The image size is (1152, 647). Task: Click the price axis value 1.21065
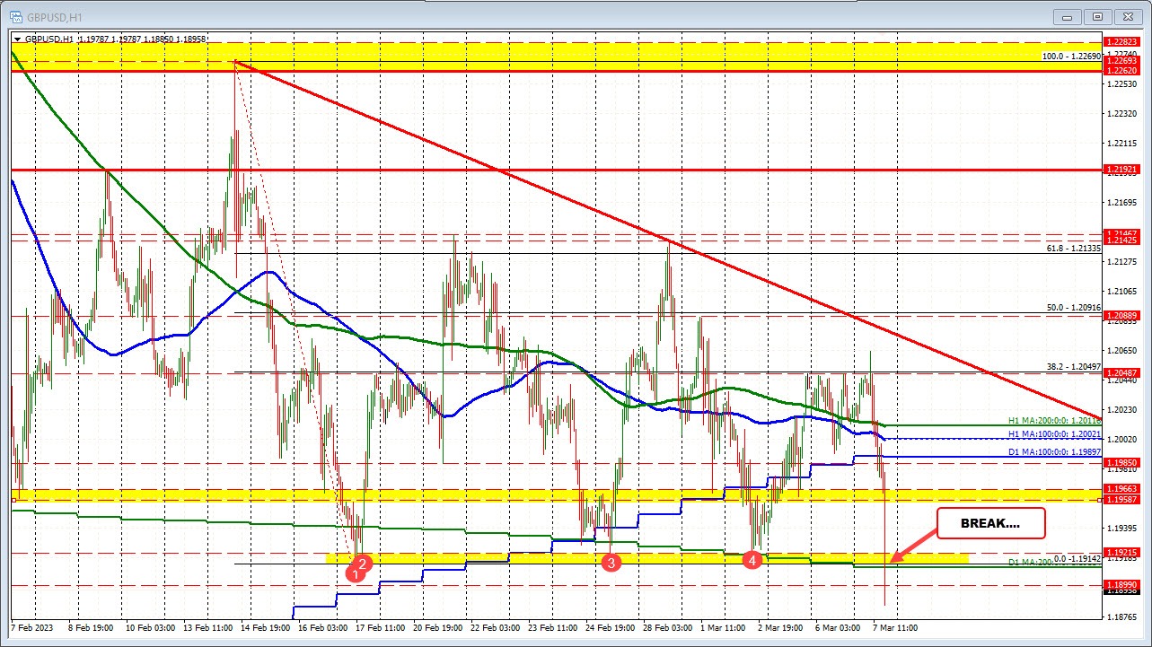coord(1122,292)
